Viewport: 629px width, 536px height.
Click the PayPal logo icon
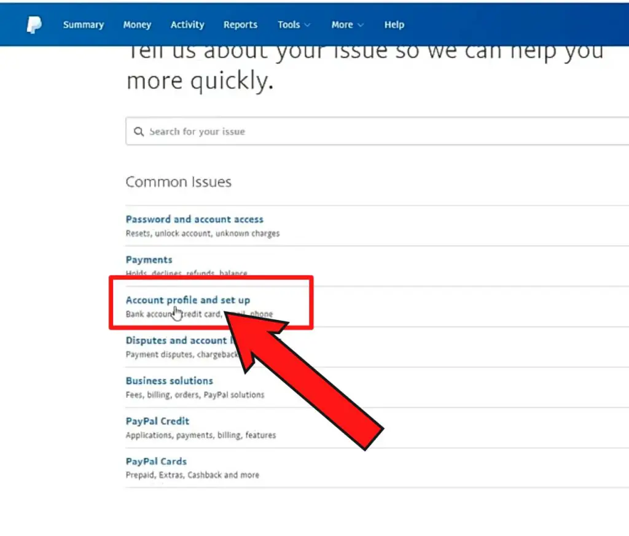(x=34, y=25)
